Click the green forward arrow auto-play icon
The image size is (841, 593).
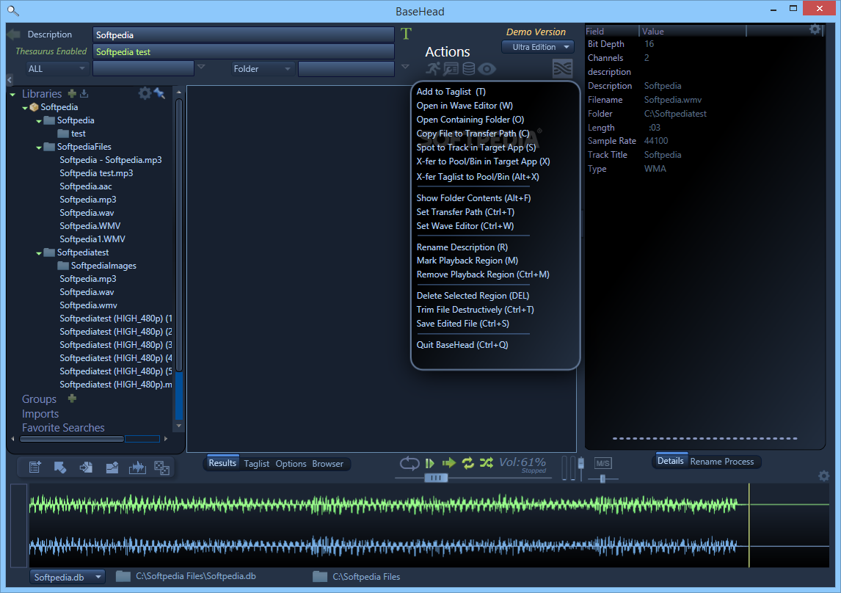(x=449, y=462)
